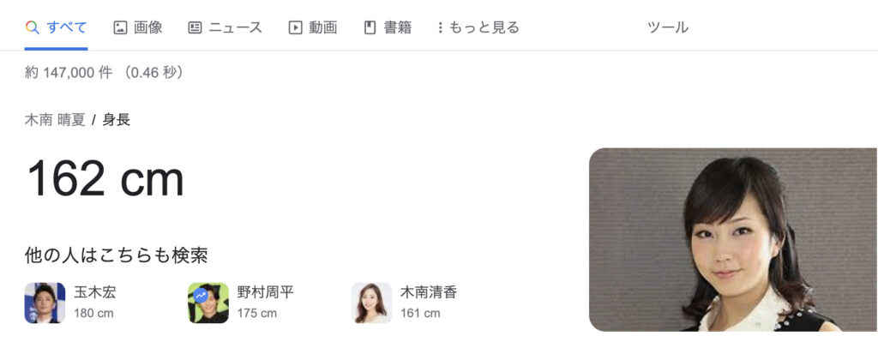This screenshot has width=878, height=354.
Task: Switch to the 画像 search tab
Action: 138,27
